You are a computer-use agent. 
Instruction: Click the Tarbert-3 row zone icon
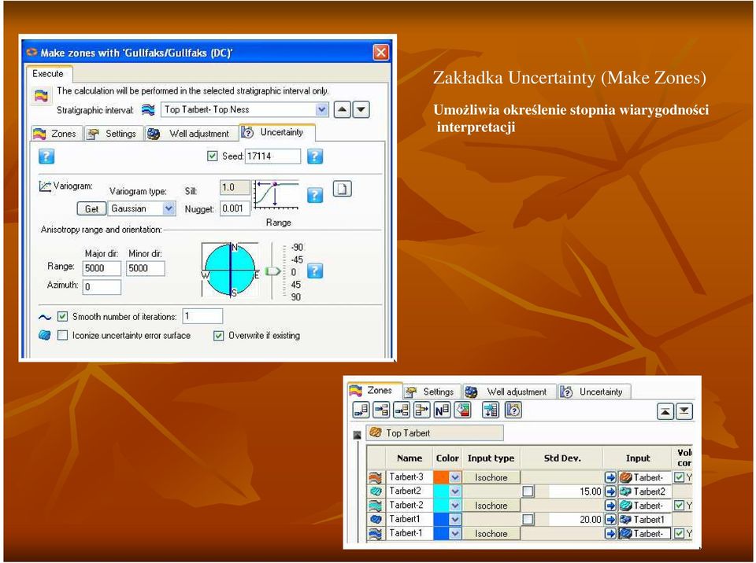click(x=376, y=477)
